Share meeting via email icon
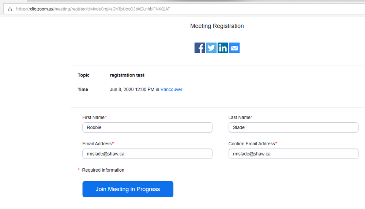 [x=234, y=48]
